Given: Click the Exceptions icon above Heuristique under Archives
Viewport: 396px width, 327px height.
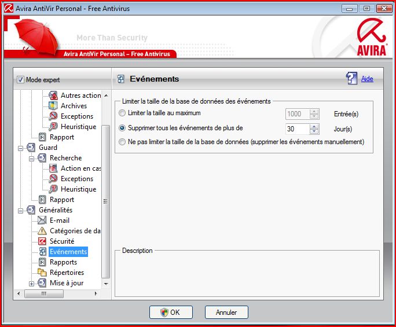Looking at the screenshot, I should (53, 116).
